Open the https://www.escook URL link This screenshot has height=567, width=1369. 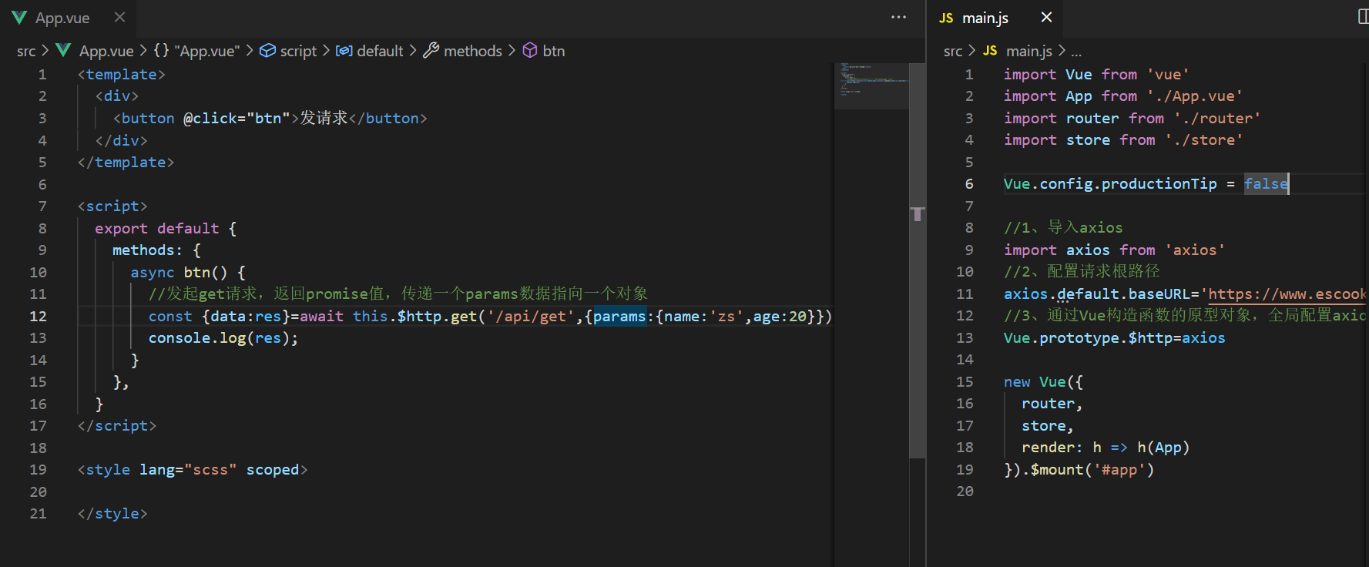[x=1287, y=294]
